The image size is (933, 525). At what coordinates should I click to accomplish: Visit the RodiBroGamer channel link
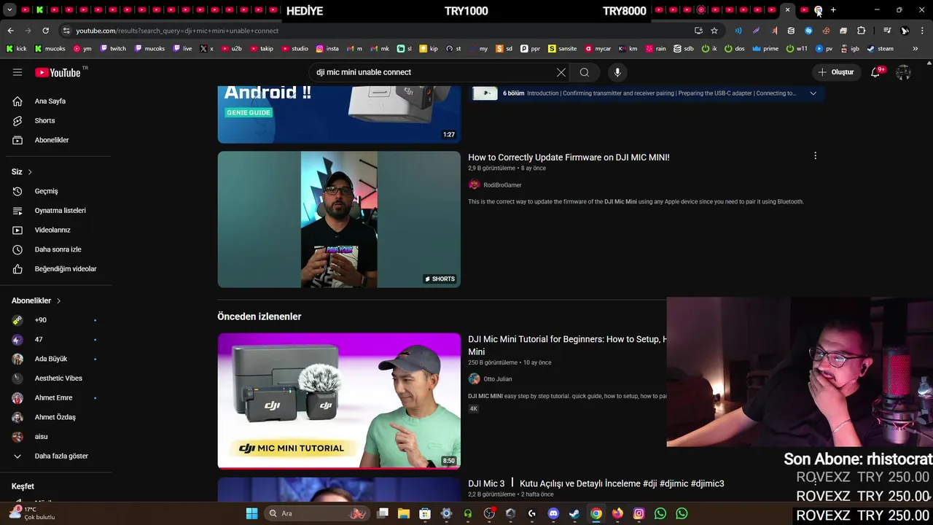pyautogui.click(x=502, y=185)
